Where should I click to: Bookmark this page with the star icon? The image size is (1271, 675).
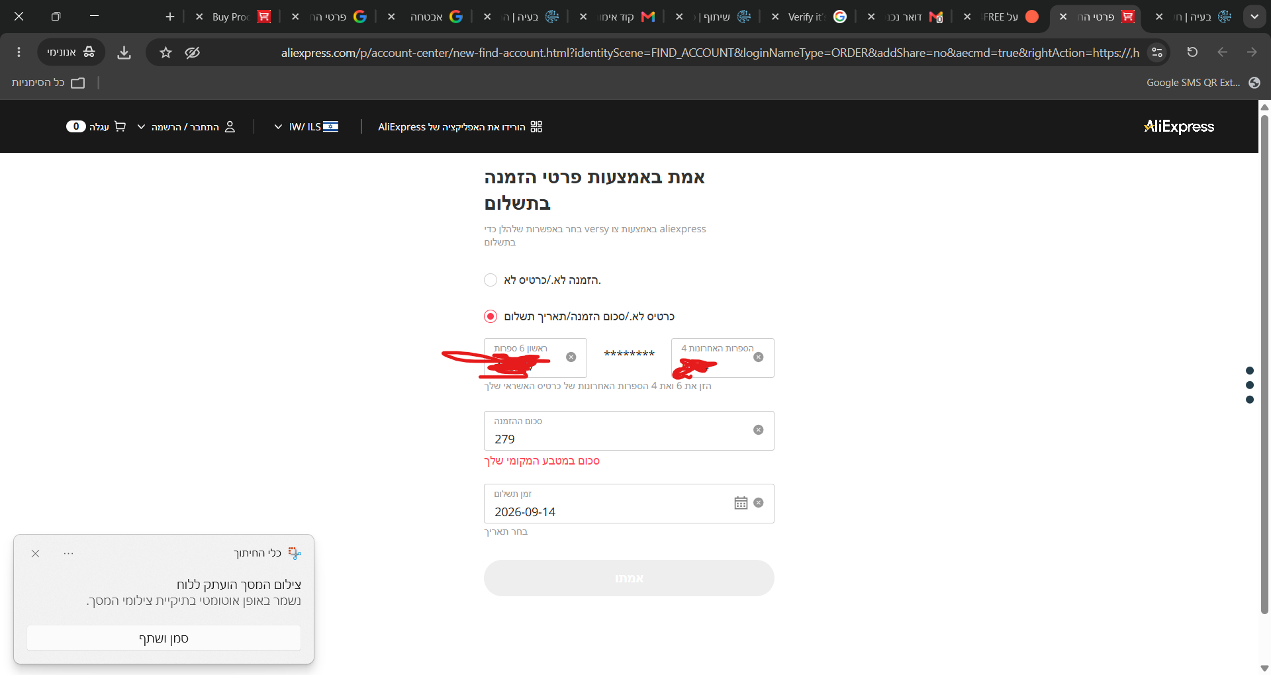point(165,52)
